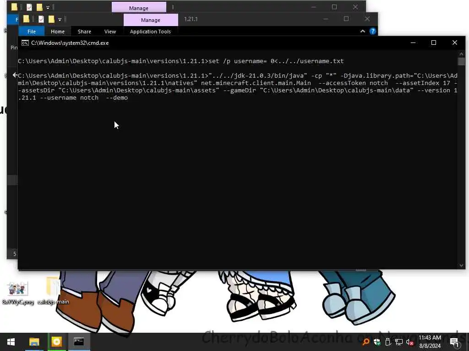Click the muted volume tray icon
This screenshot has height=351, width=469.
click(409, 342)
